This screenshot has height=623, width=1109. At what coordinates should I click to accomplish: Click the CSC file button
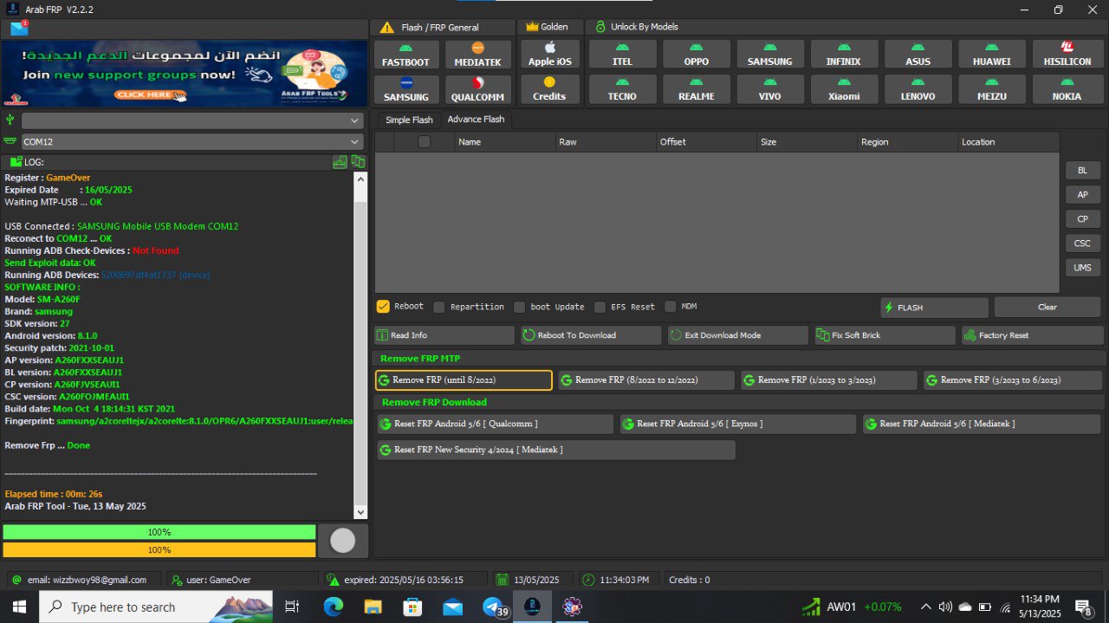pyautogui.click(x=1082, y=243)
